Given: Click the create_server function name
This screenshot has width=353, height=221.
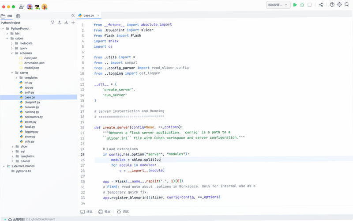Looking at the screenshot, I should pyautogui.click(x=116, y=127).
